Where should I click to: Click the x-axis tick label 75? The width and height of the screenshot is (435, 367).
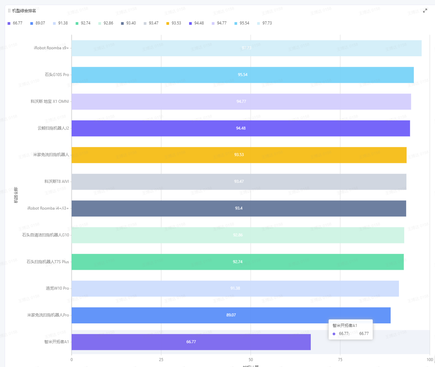340,360
